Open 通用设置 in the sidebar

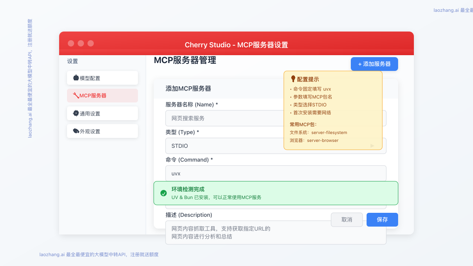click(102, 113)
